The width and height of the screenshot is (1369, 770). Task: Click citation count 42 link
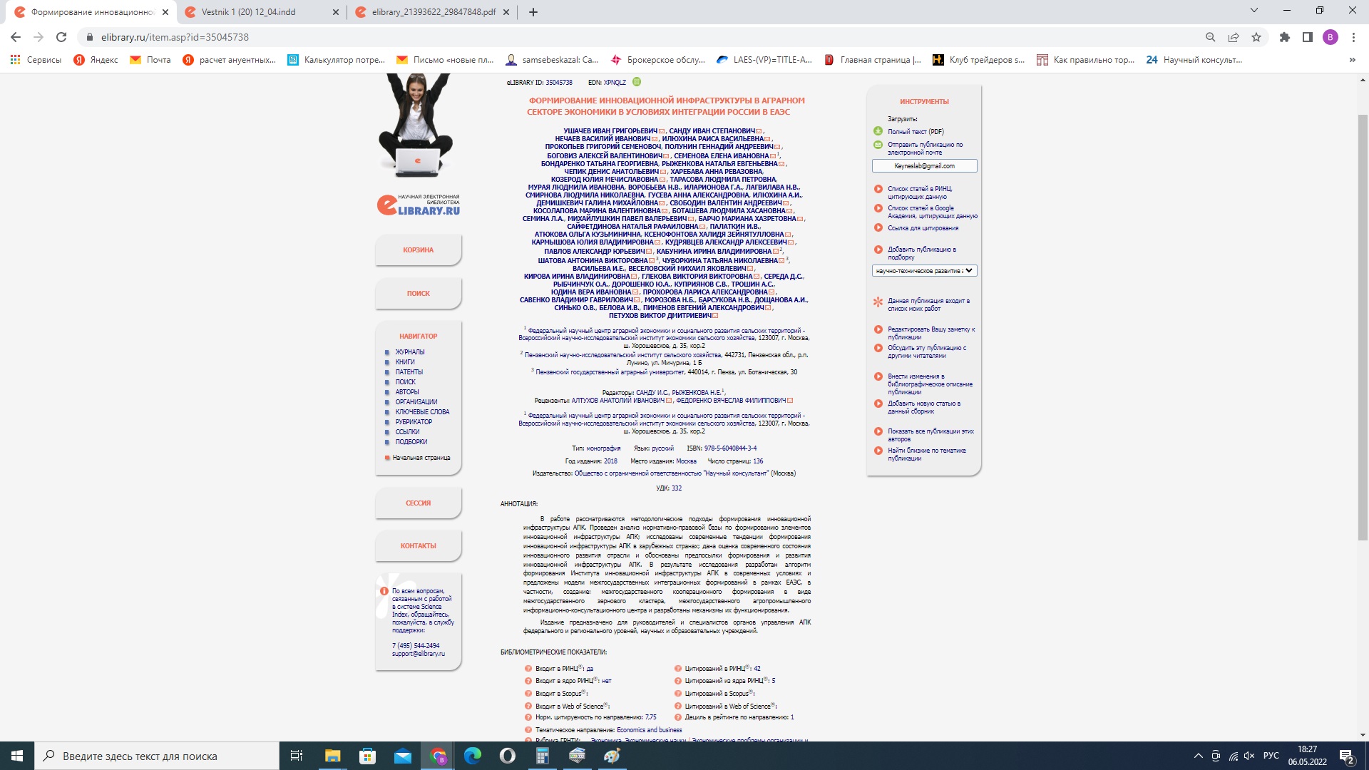click(x=757, y=669)
